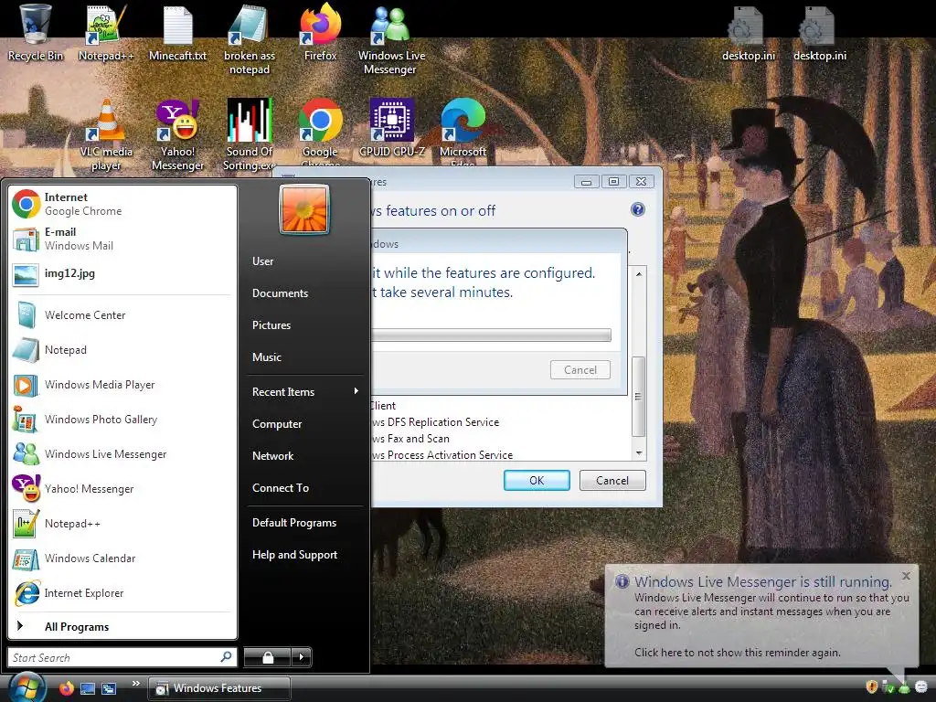Screen dimensions: 936x702
Task: Open Default Programs from the Start menu
Action: (293, 523)
